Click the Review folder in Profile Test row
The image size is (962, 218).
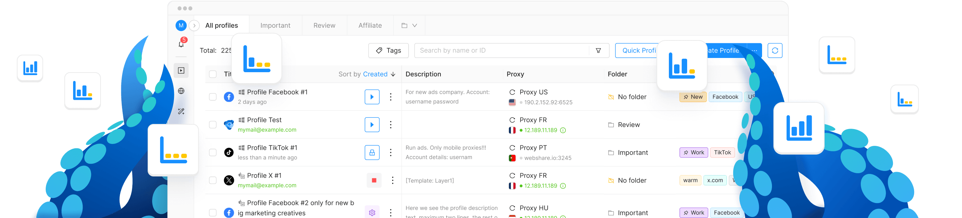click(624, 124)
